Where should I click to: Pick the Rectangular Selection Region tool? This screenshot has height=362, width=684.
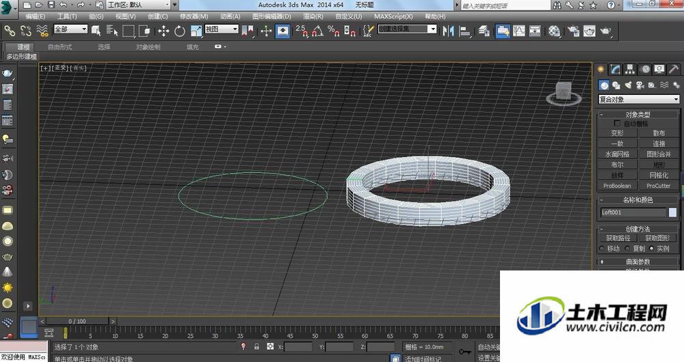point(129,31)
